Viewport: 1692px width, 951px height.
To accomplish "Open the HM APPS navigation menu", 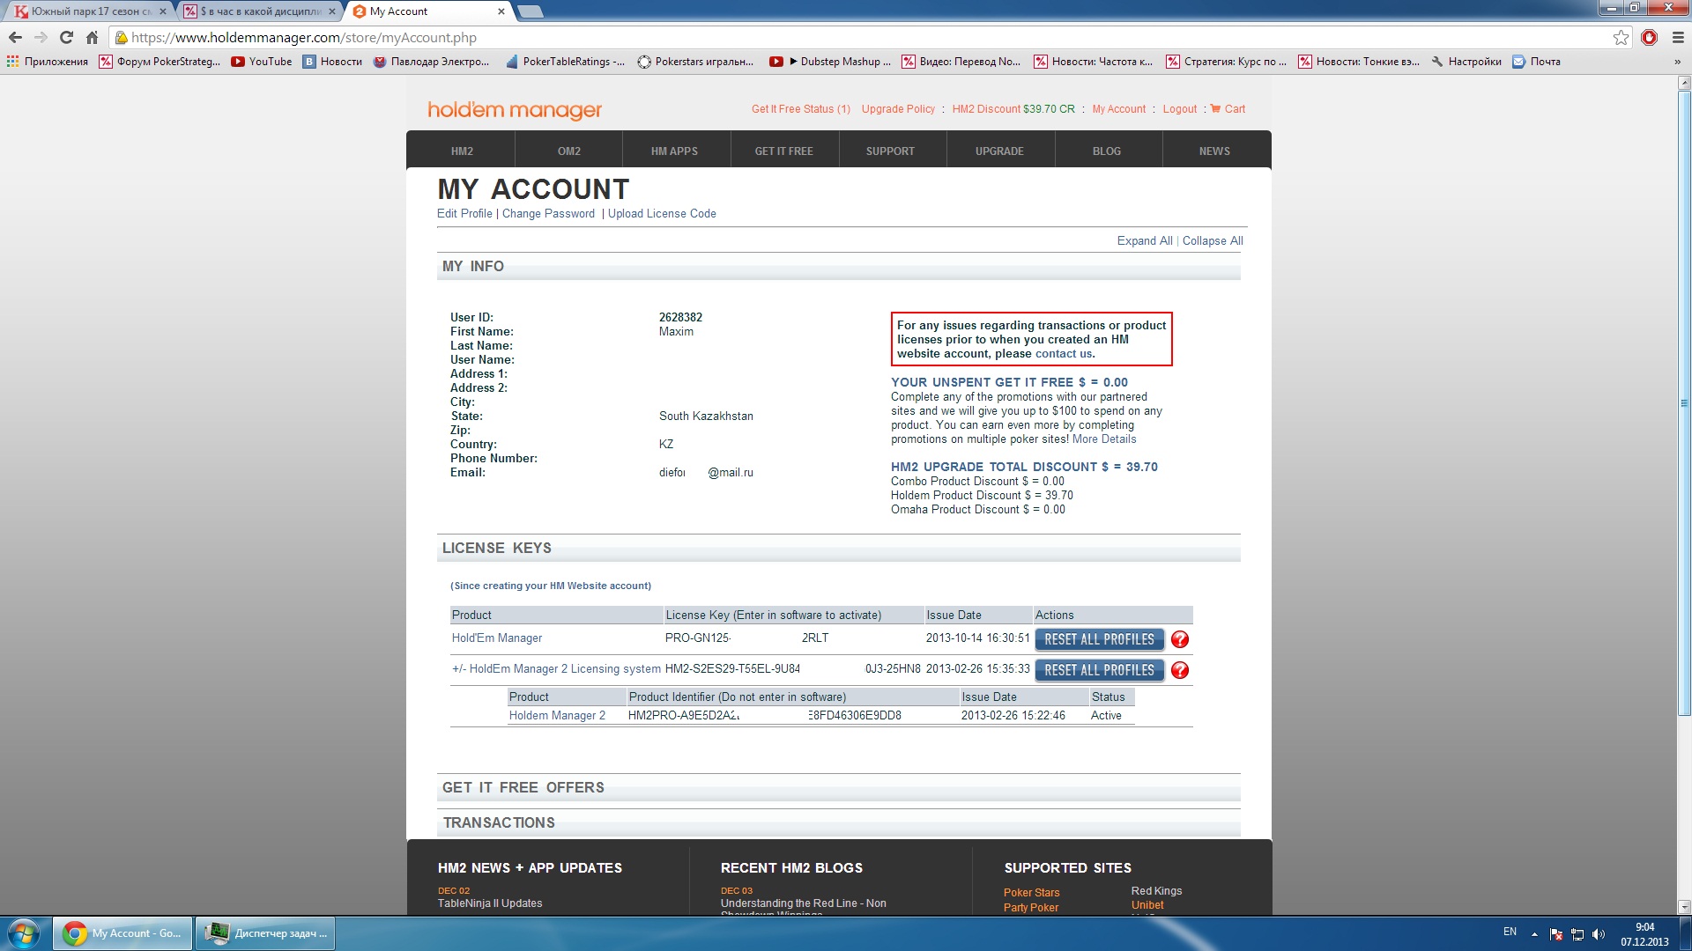I will point(674,151).
